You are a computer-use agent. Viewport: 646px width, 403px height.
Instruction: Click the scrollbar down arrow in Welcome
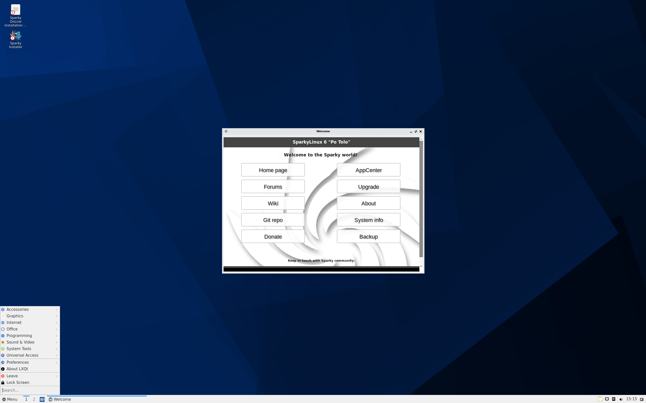pos(421,266)
